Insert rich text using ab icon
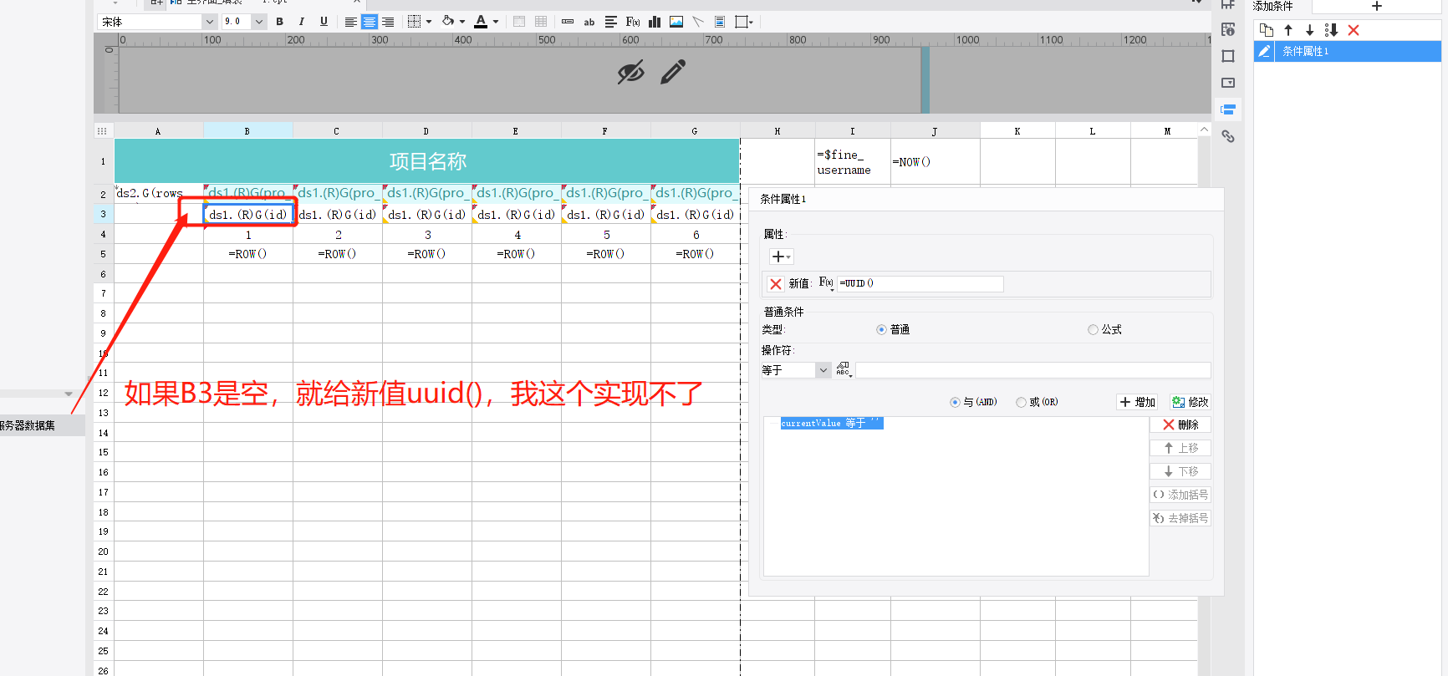 point(589,22)
